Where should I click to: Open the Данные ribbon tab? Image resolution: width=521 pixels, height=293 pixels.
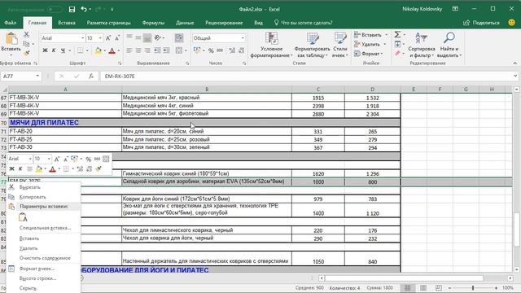[185, 23]
